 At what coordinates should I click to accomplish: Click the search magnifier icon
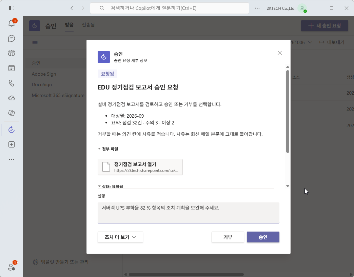pos(102,8)
